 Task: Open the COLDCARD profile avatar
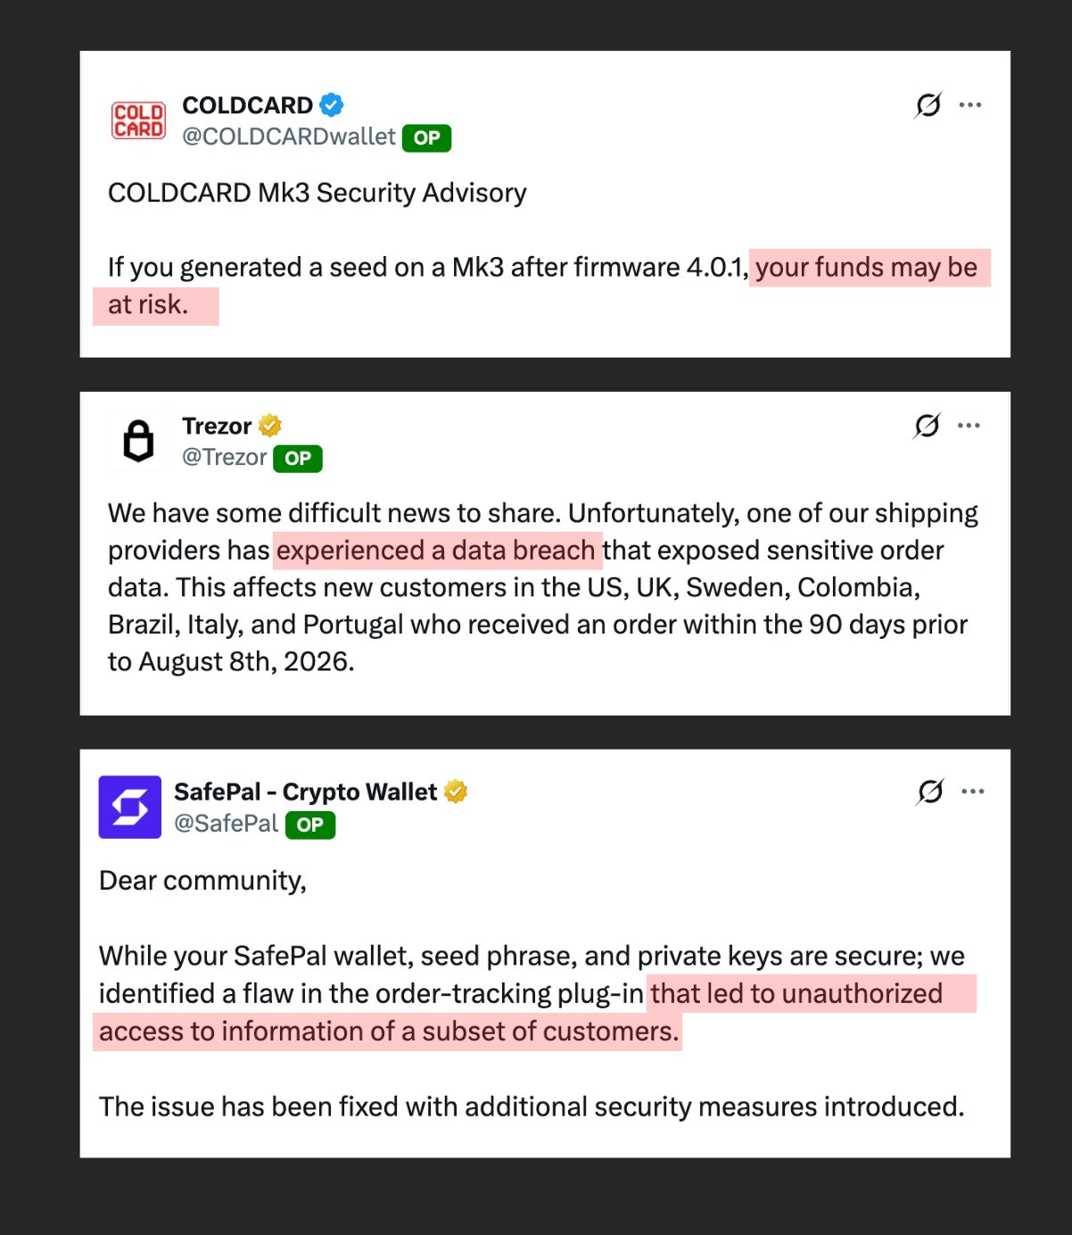coord(138,120)
